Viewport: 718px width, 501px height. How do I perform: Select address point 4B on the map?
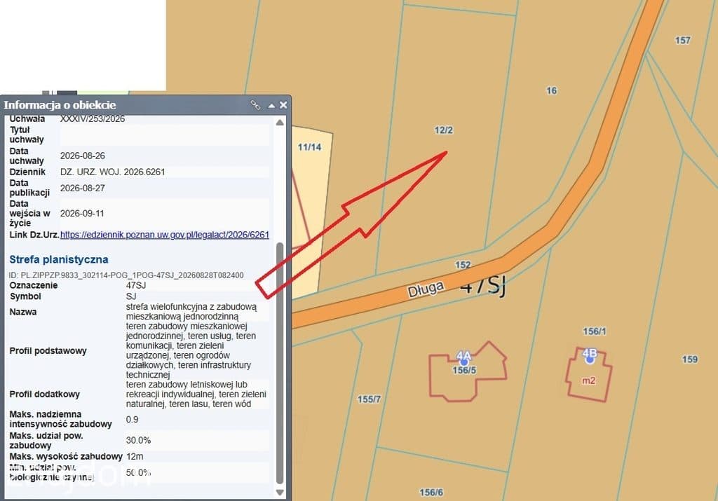(x=590, y=359)
